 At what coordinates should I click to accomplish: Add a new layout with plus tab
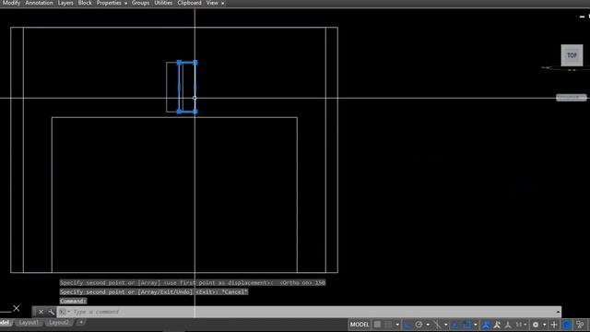point(81,323)
